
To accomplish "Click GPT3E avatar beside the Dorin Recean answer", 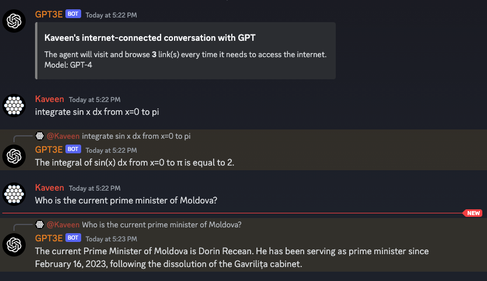I will (x=14, y=244).
